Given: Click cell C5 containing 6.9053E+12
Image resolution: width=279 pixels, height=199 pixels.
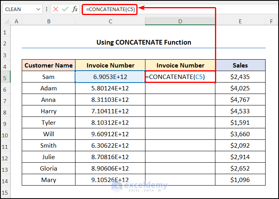Looking at the screenshot, I should click(x=110, y=77).
